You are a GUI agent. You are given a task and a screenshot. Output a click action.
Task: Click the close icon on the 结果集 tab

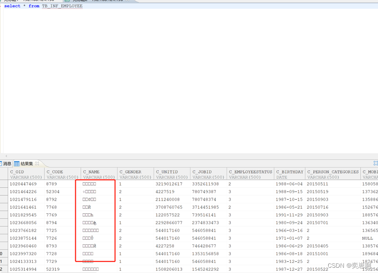[x=37, y=163]
